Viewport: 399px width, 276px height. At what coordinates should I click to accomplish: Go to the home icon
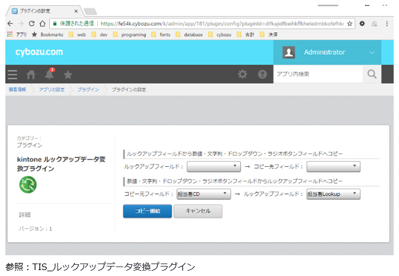point(31,74)
